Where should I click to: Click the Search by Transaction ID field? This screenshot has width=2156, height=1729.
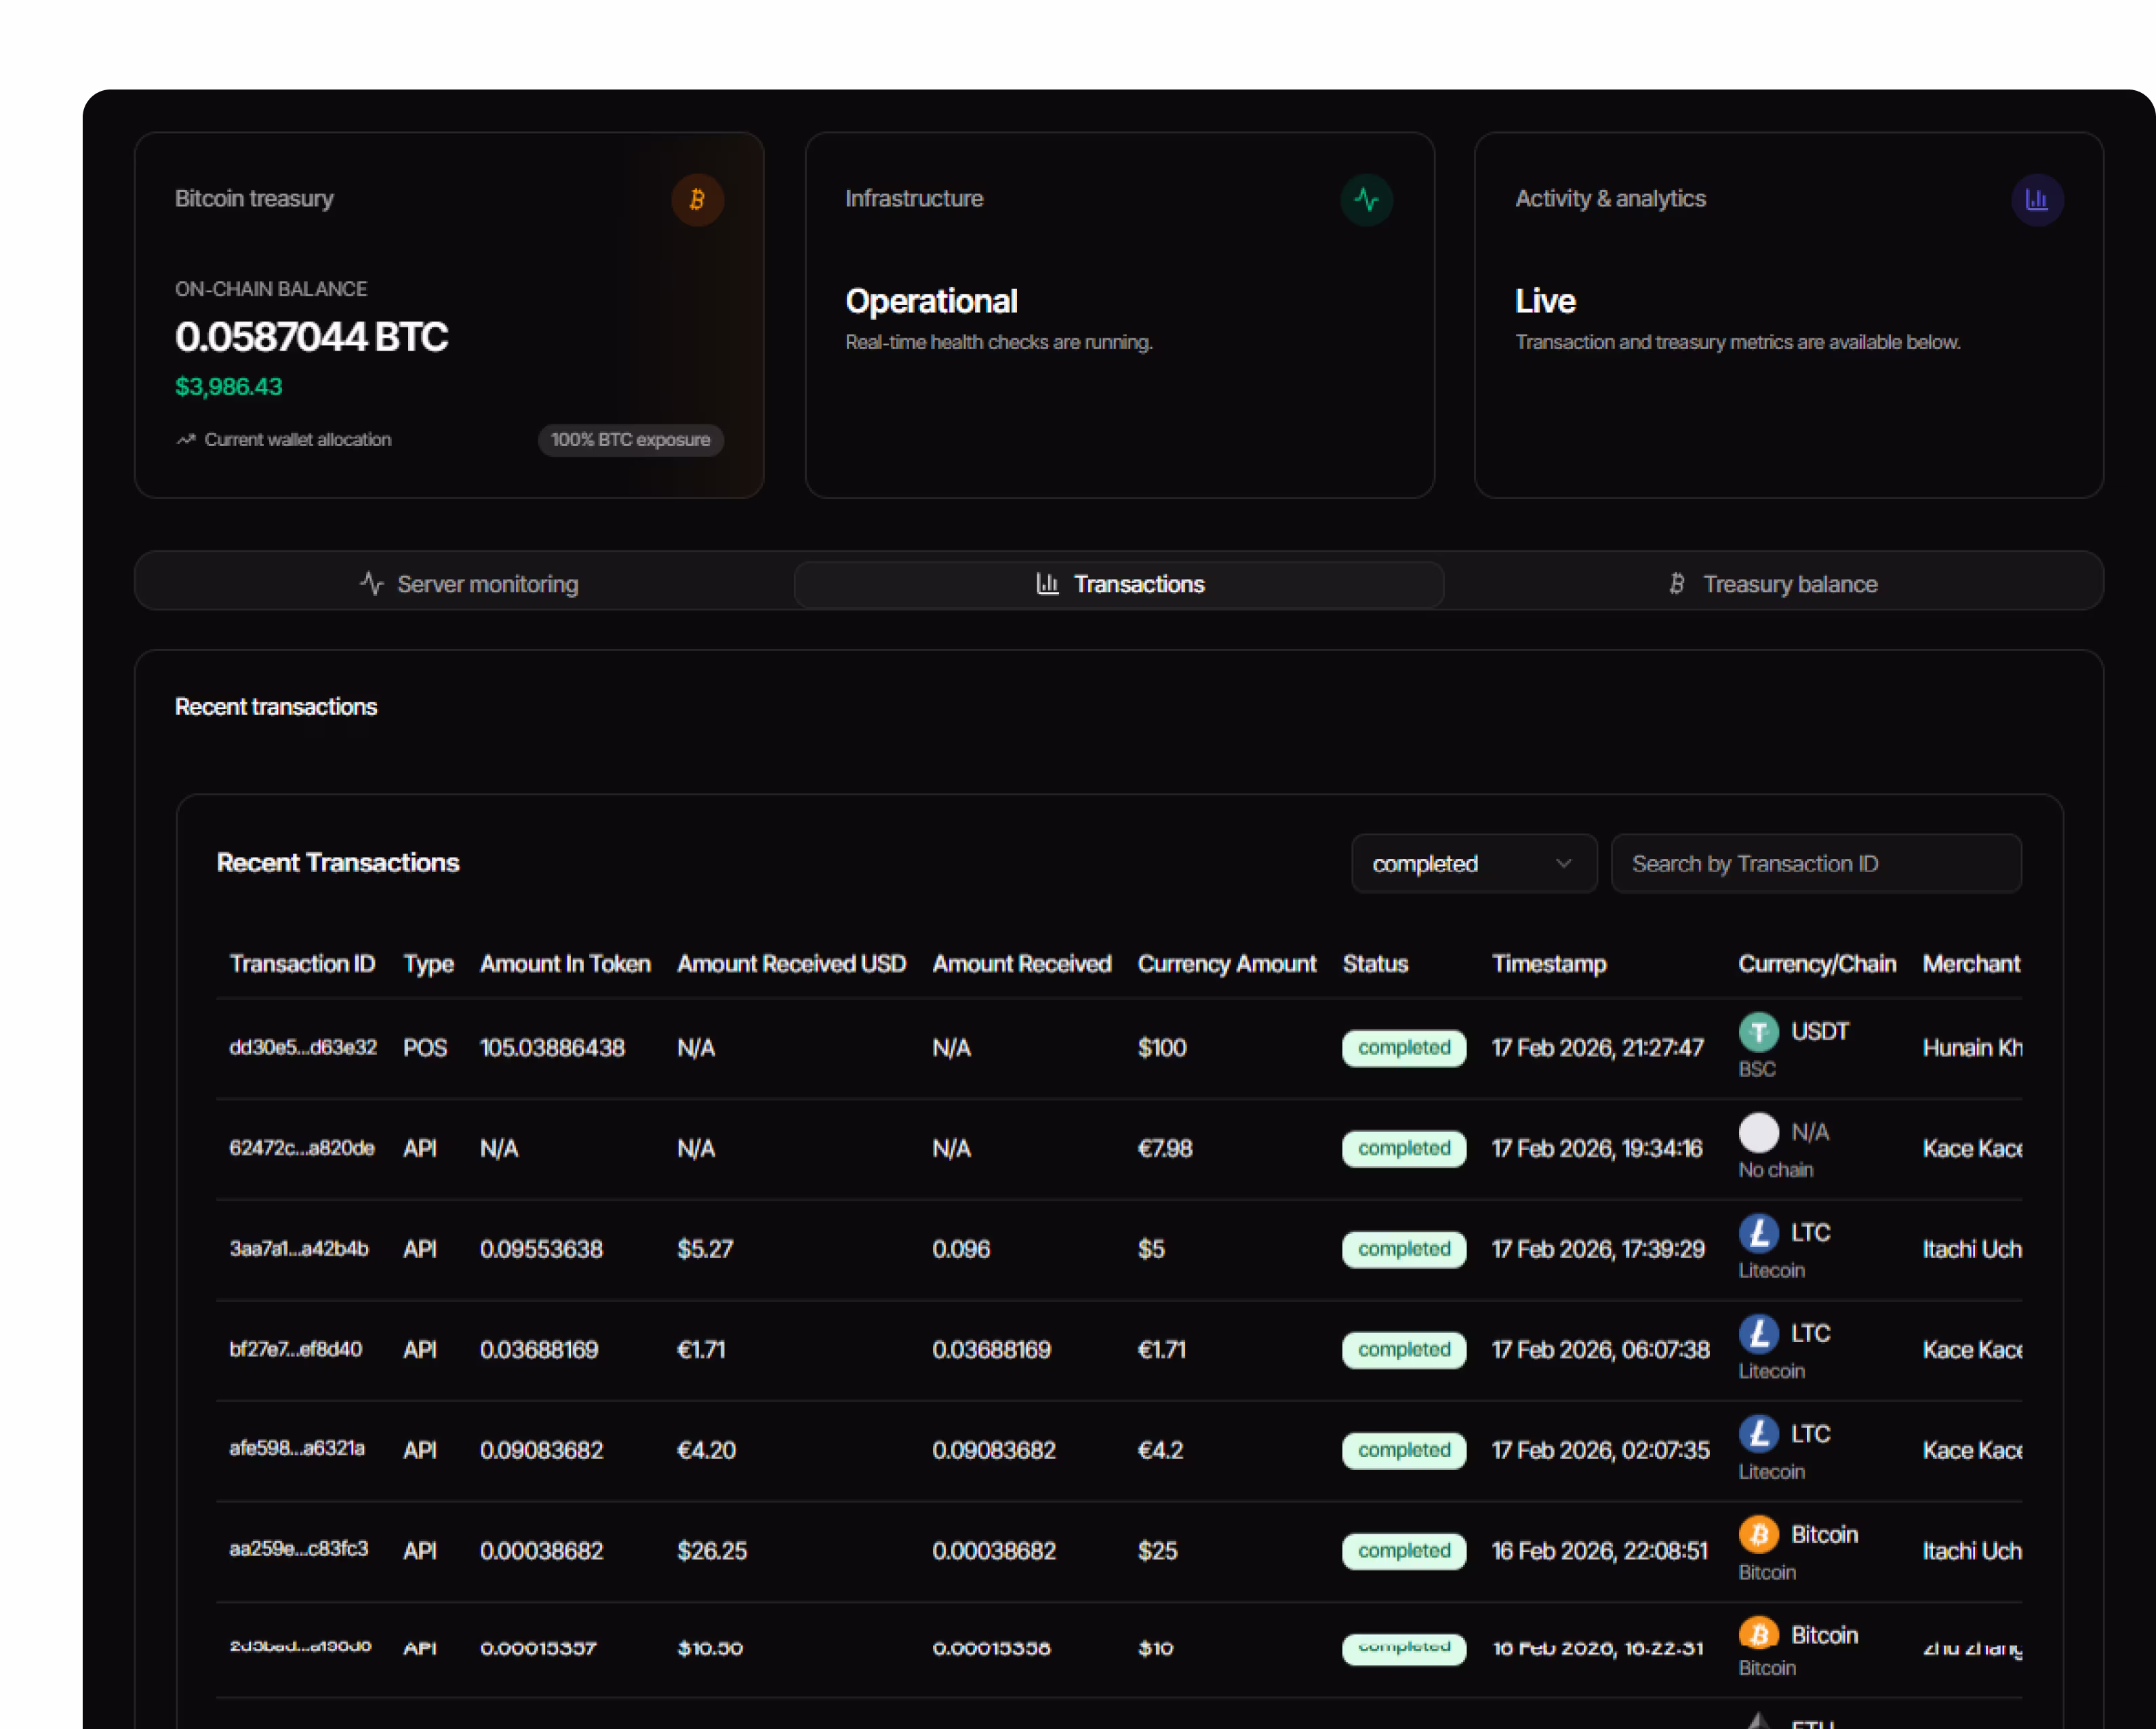1816,864
